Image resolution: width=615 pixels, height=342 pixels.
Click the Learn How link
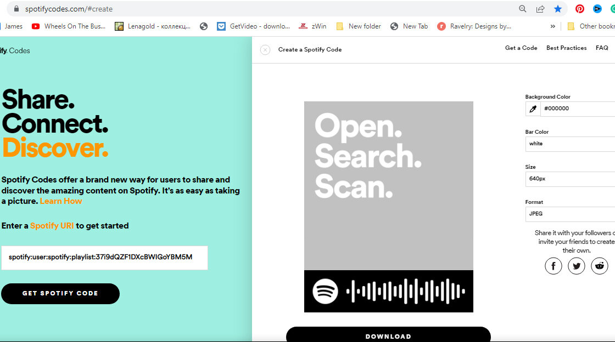61,201
